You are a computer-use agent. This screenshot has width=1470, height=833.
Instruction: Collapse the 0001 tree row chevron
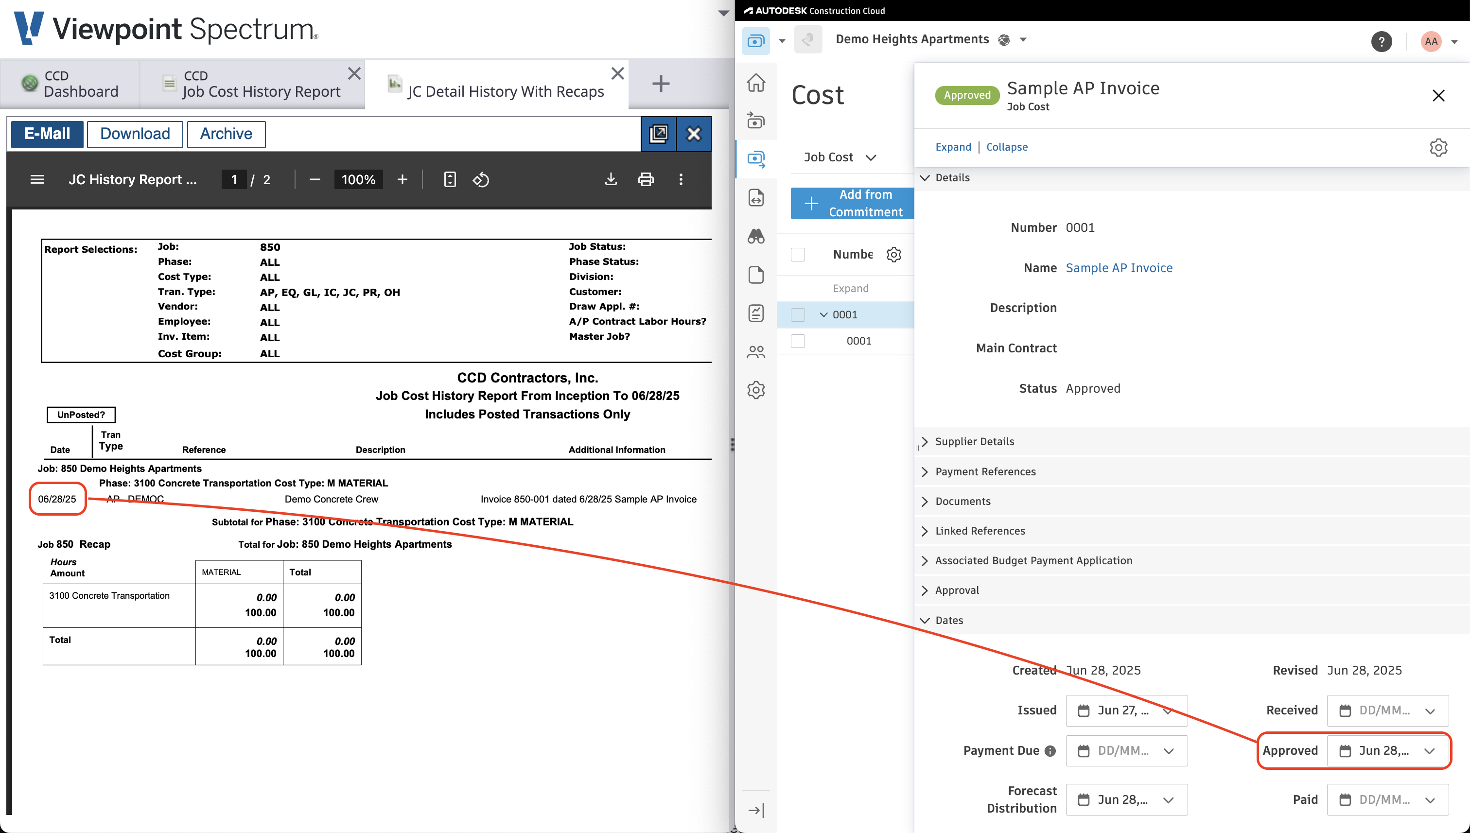(823, 314)
